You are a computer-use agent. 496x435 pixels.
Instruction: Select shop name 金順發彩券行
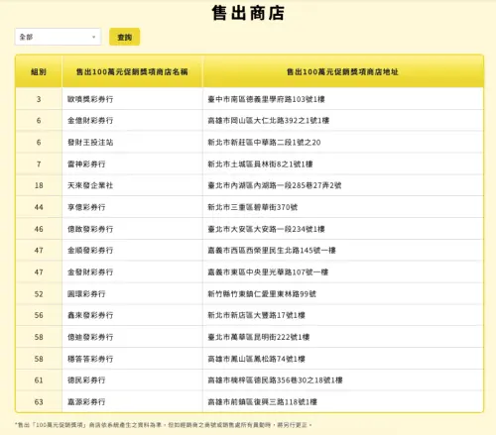(x=90, y=251)
